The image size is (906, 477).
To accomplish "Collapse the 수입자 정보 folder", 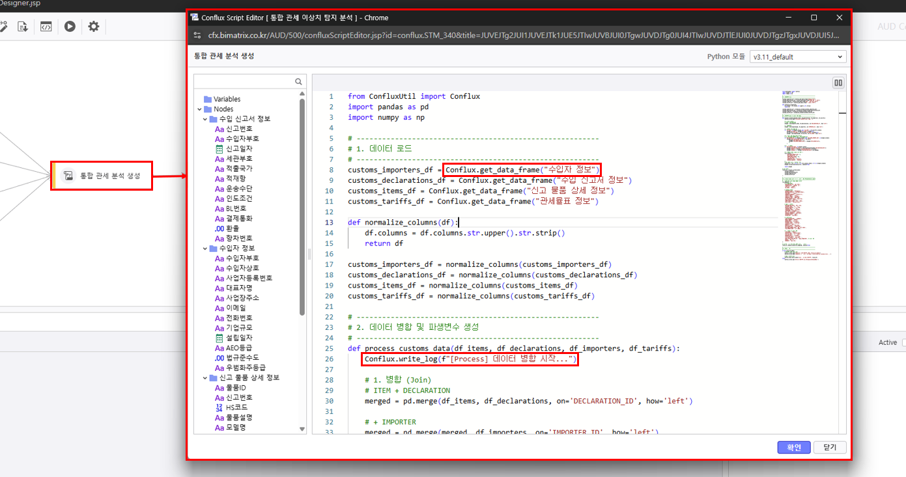I will pyautogui.click(x=205, y=248).
